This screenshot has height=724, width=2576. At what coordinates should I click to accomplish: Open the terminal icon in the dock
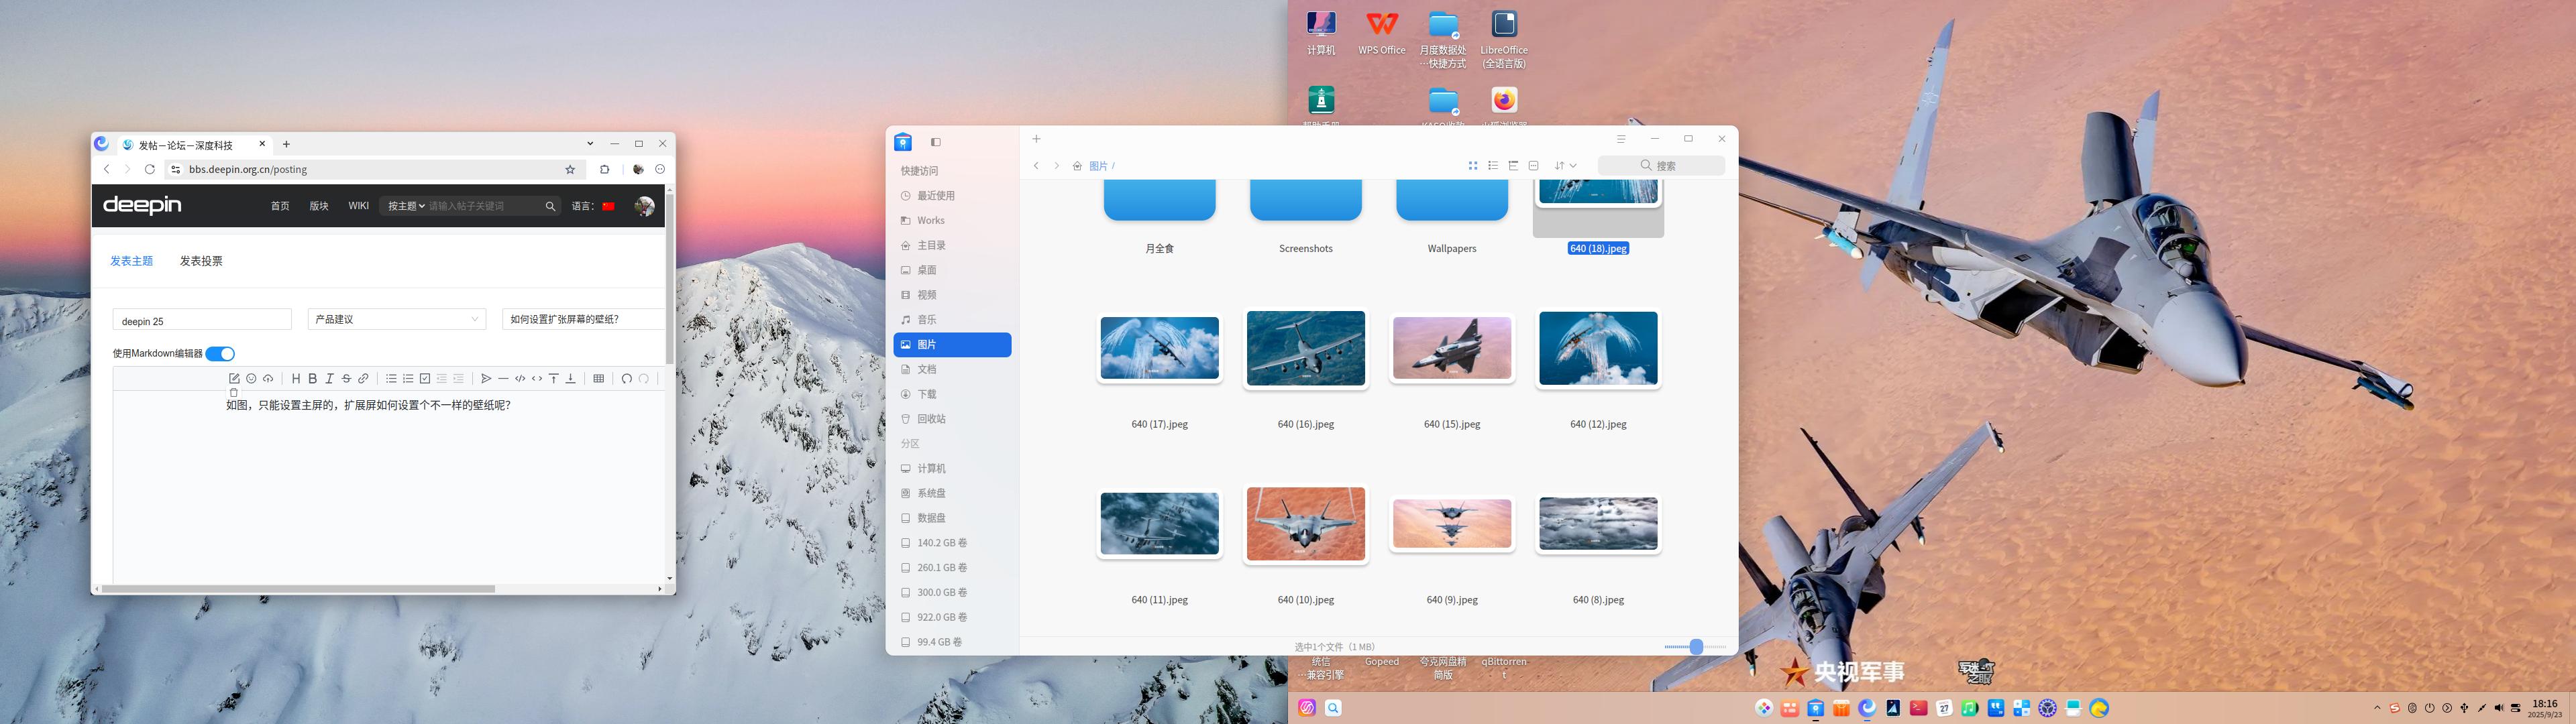[x=1919, y=708]
